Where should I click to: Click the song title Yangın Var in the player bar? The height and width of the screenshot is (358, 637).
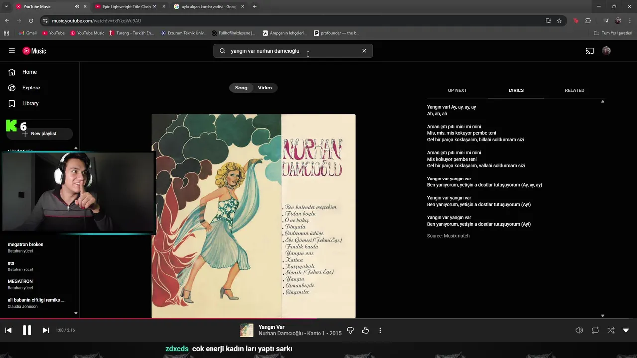coord(271,327)
